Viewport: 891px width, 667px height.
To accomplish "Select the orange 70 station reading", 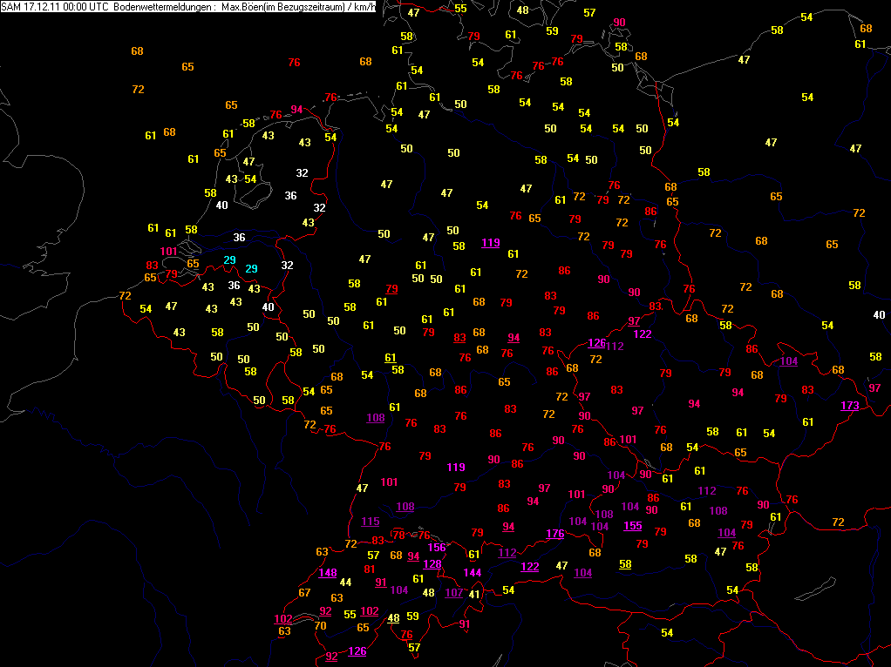I will point(321,625).
